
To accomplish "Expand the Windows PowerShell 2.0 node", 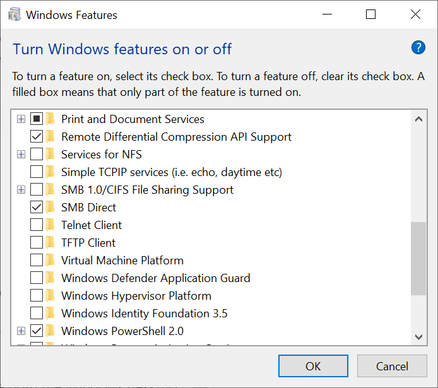I will point(21,331).
